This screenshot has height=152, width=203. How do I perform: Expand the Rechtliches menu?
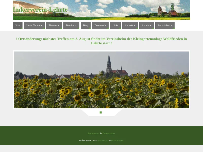click(x=165, y=25)
